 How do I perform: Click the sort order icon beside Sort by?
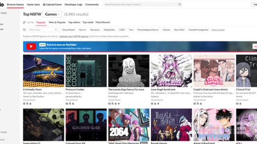pos(24,22)
